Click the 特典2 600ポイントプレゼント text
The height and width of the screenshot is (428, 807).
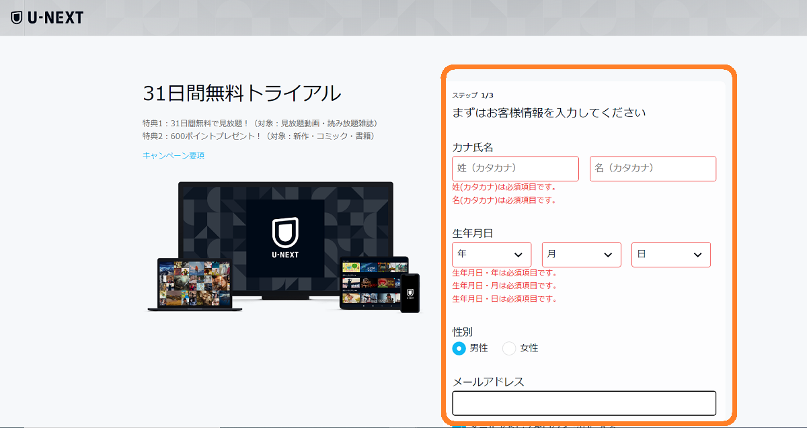point(259,136)
